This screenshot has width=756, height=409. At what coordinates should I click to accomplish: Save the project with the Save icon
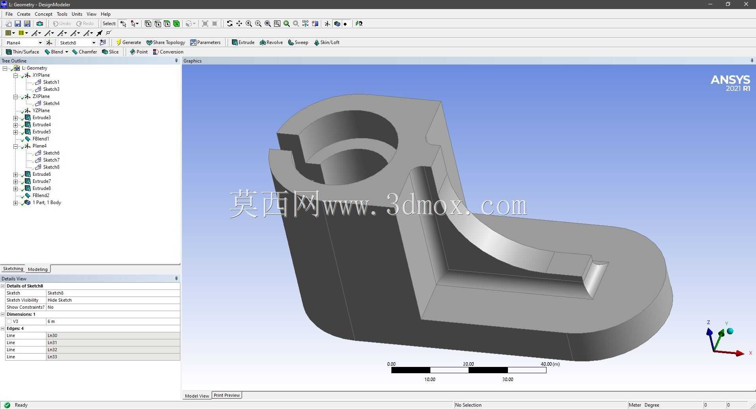[x=18, y=24]
